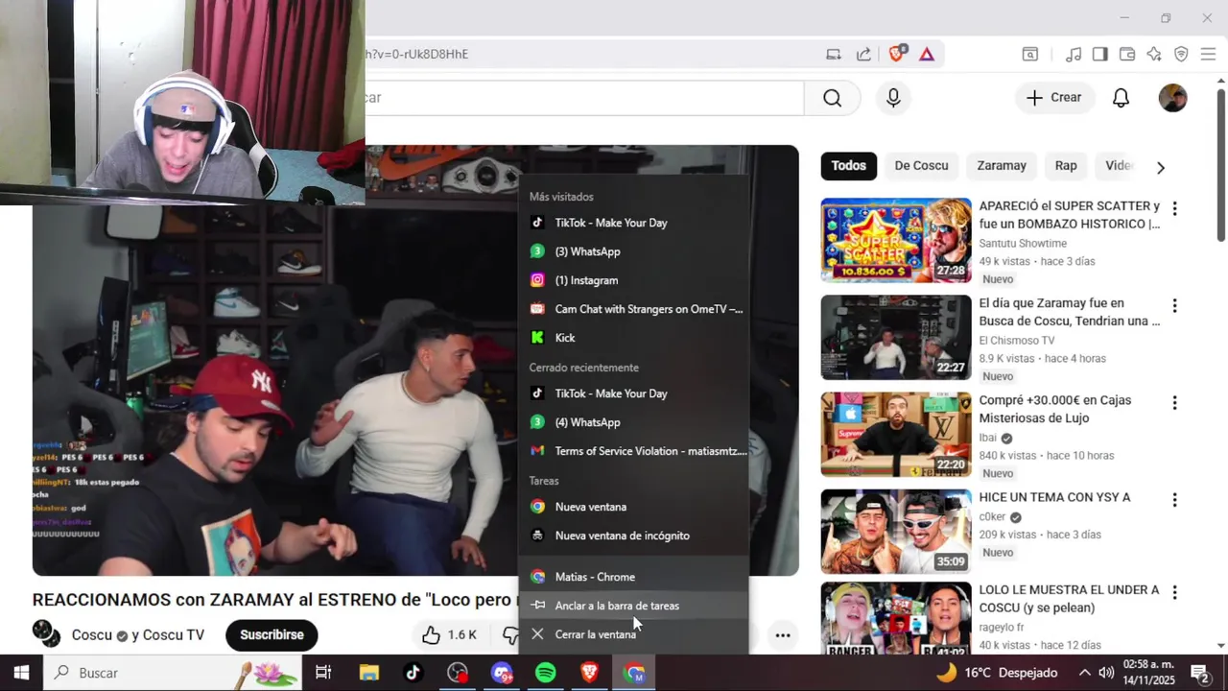Reopen (4) WhatsApp under Cerrado recientemente
The image size is (1228, 691).
pos(633,422)
